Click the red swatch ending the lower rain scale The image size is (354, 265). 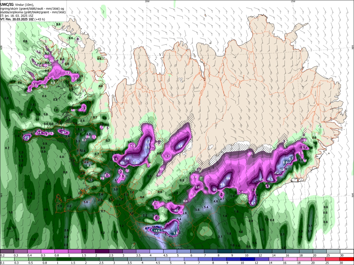(347, 259)
